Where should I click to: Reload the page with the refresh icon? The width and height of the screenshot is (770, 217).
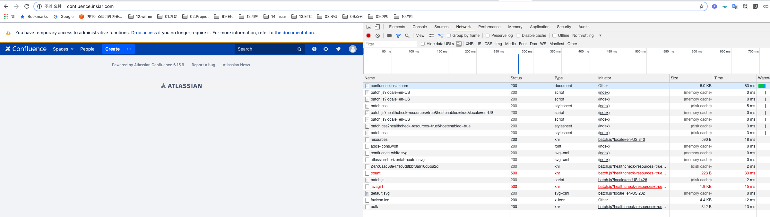pos(27,6)
